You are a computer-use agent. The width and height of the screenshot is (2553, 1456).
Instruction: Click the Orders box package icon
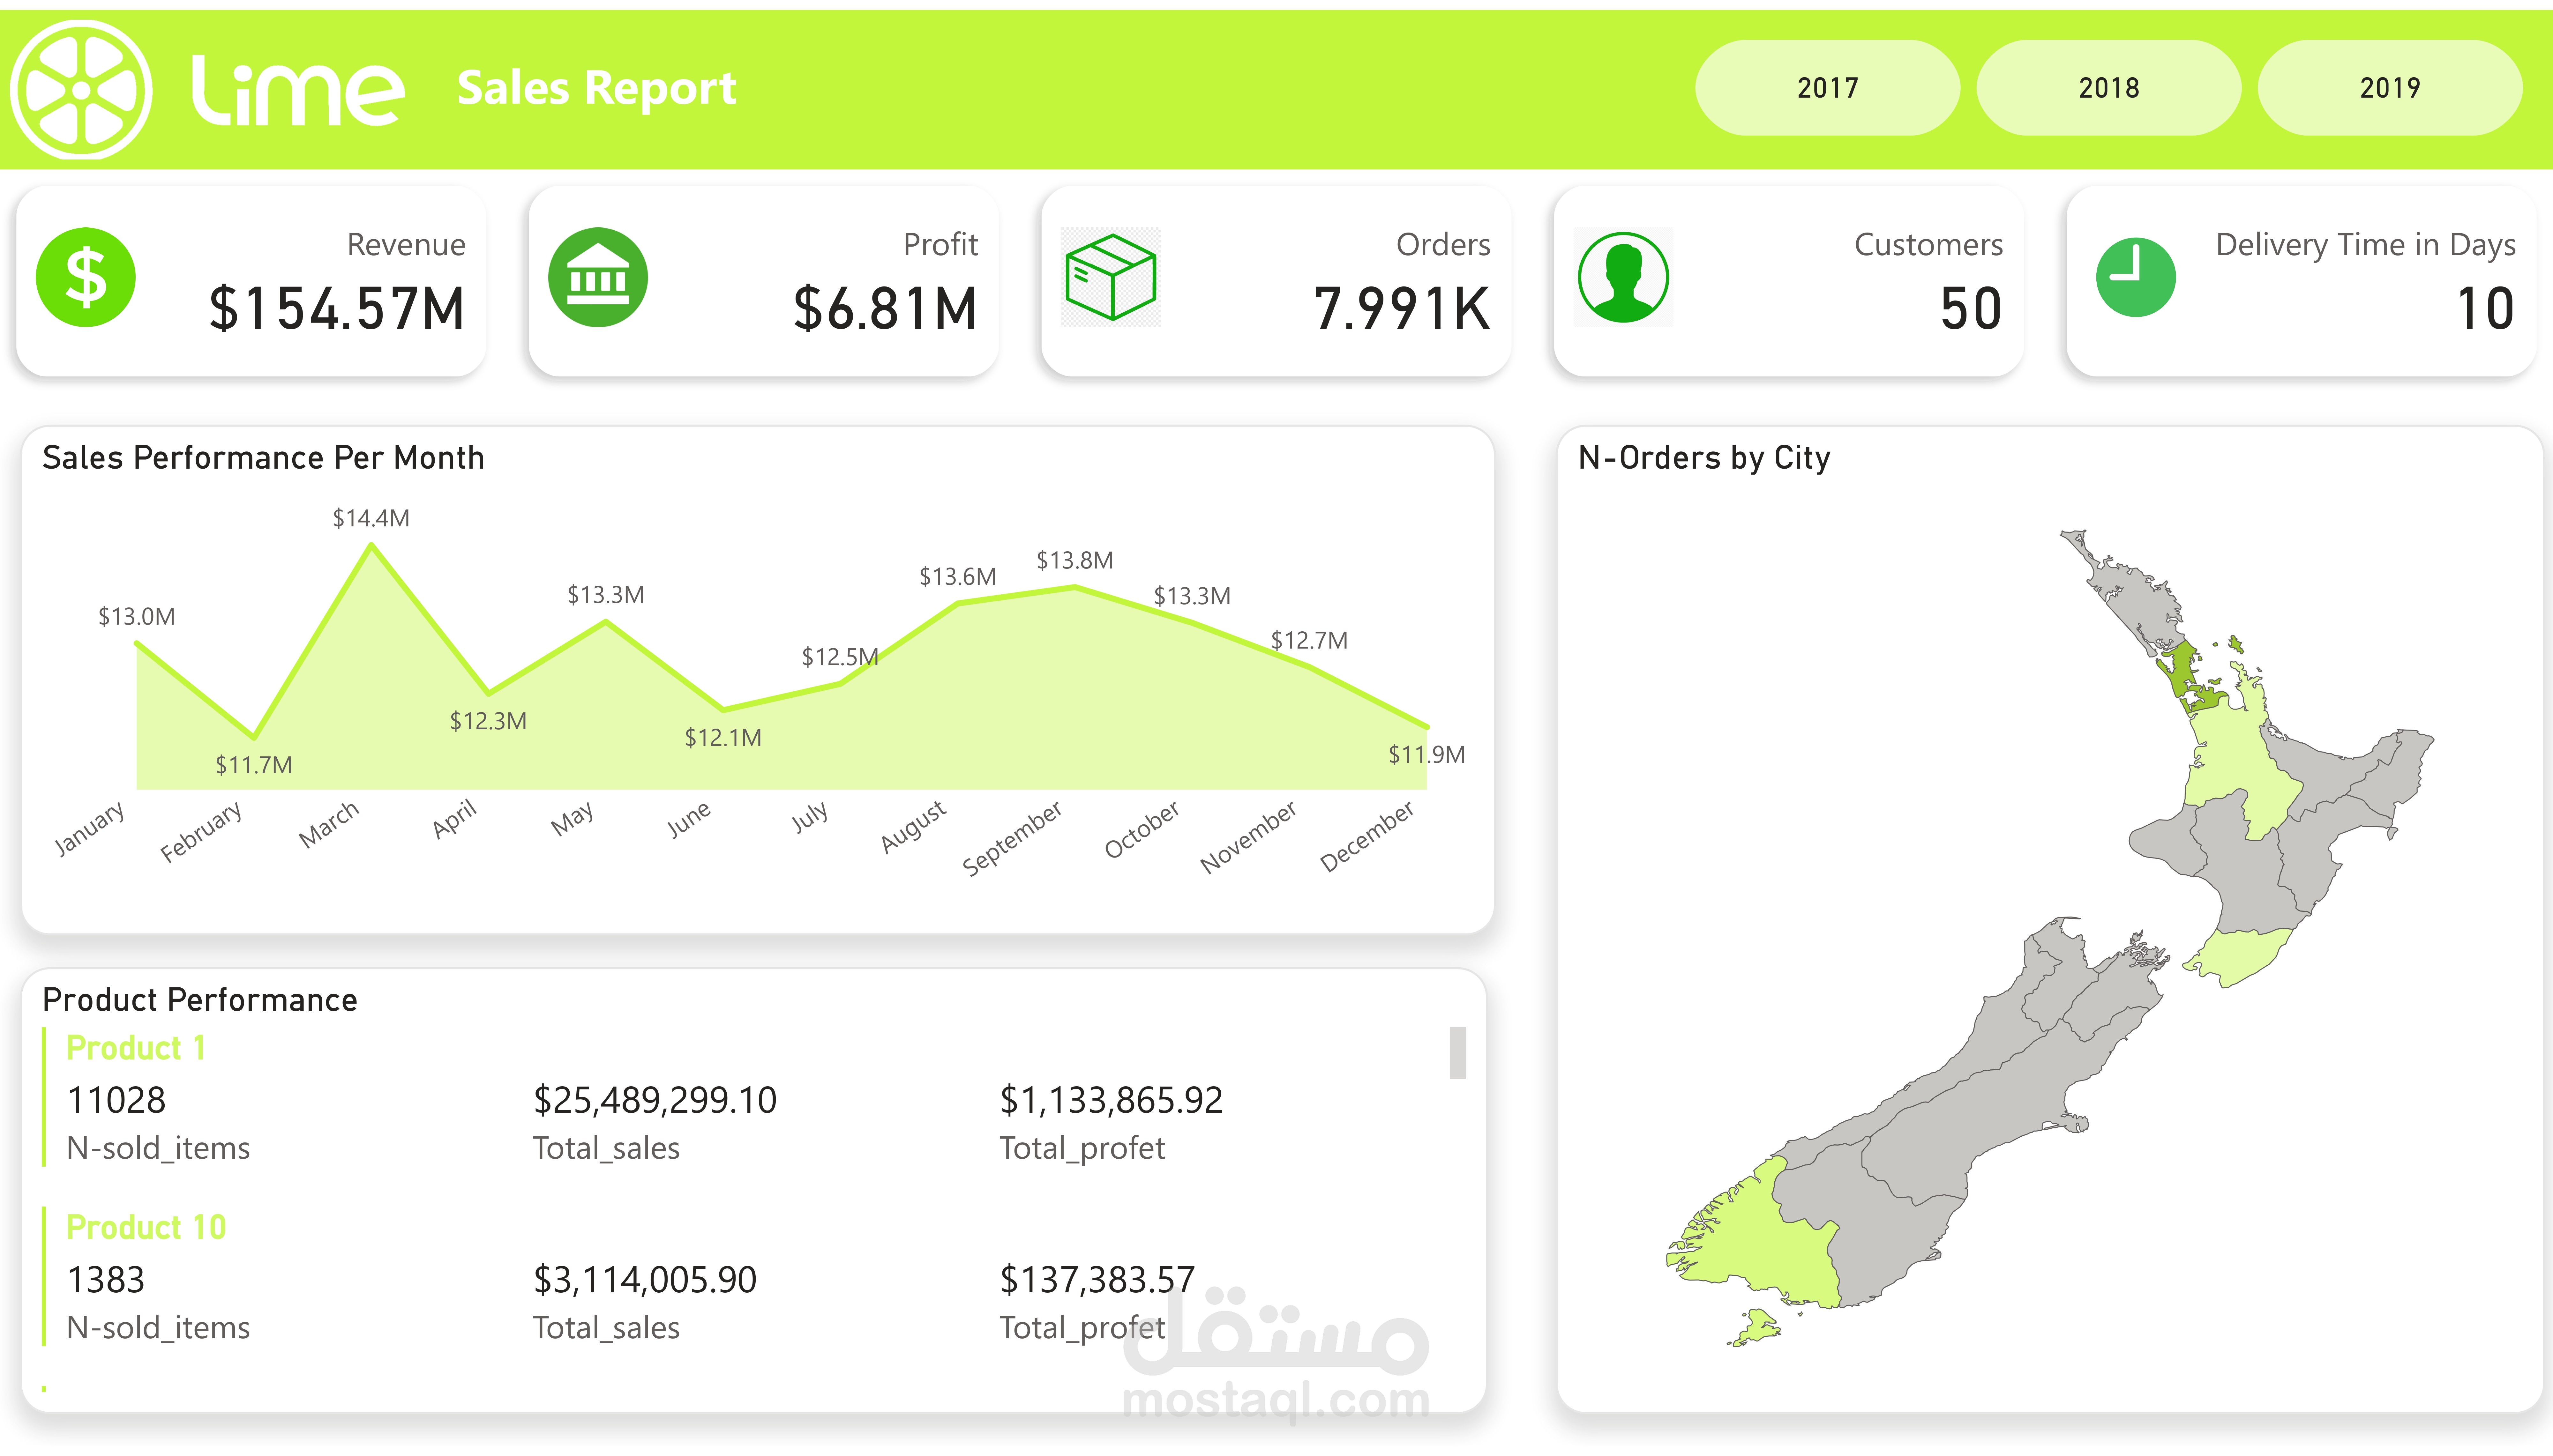point(1111,277)
